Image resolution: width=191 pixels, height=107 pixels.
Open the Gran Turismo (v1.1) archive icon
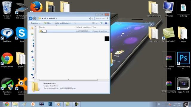pos(169,61)
